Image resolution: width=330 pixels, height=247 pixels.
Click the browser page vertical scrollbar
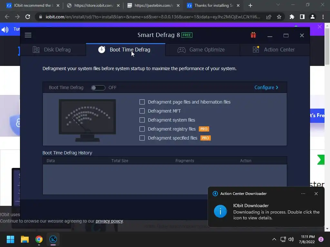pos(327,46)
